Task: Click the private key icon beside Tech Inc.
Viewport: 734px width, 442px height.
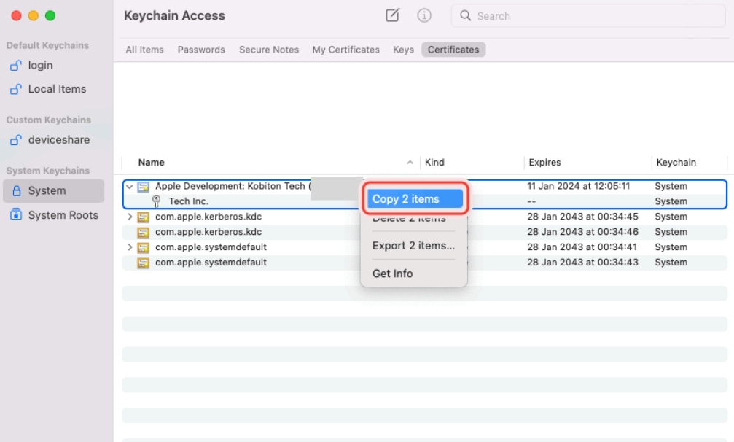Action: (x=157, y=201)
